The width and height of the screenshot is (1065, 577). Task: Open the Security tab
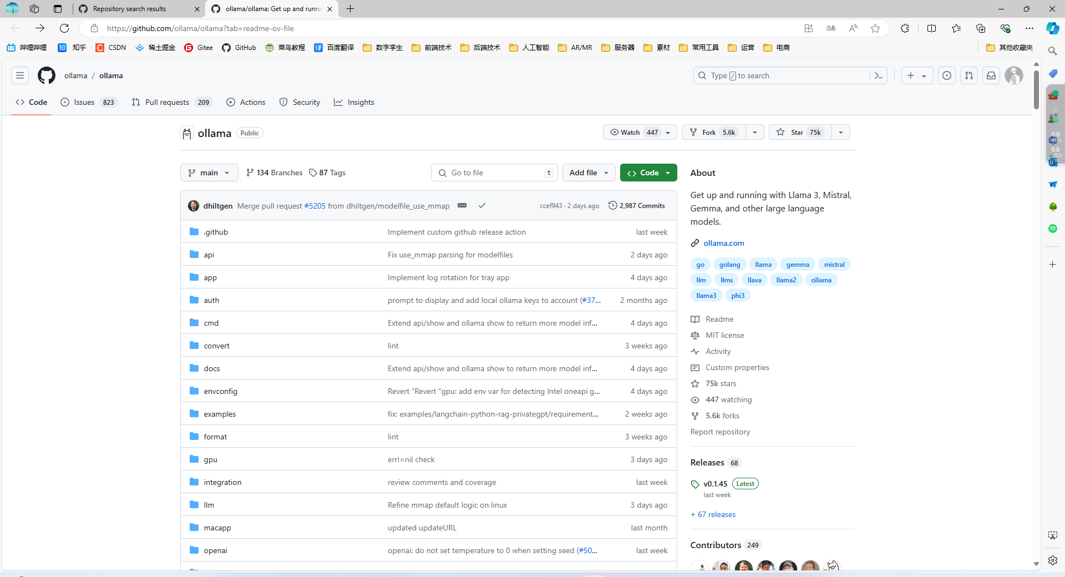coord(300,102)
